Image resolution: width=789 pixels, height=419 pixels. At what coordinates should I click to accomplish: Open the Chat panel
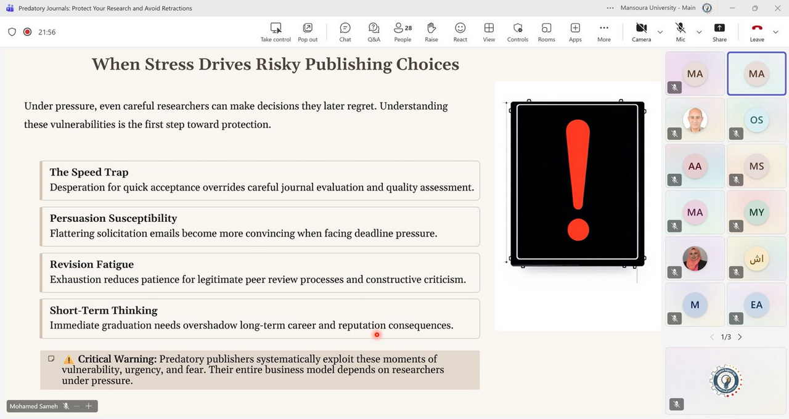(x=345, y=32)
